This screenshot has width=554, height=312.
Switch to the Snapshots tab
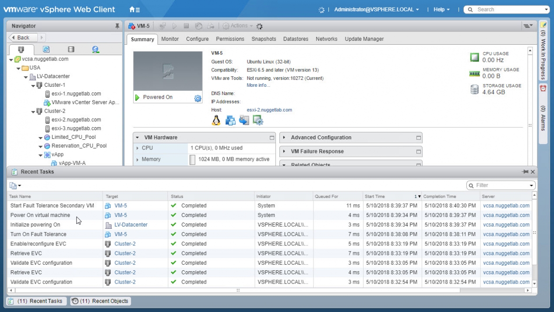pos(264,39)
